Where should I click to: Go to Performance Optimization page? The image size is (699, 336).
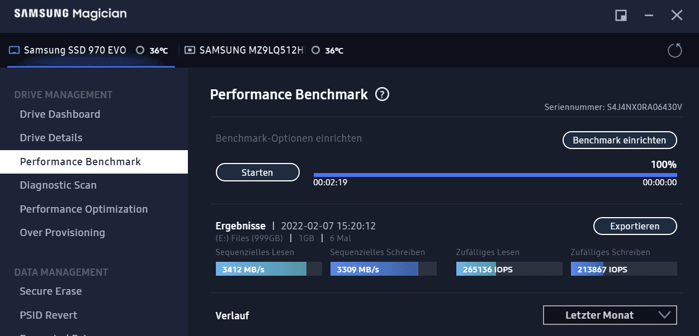(x=84, y=209)
